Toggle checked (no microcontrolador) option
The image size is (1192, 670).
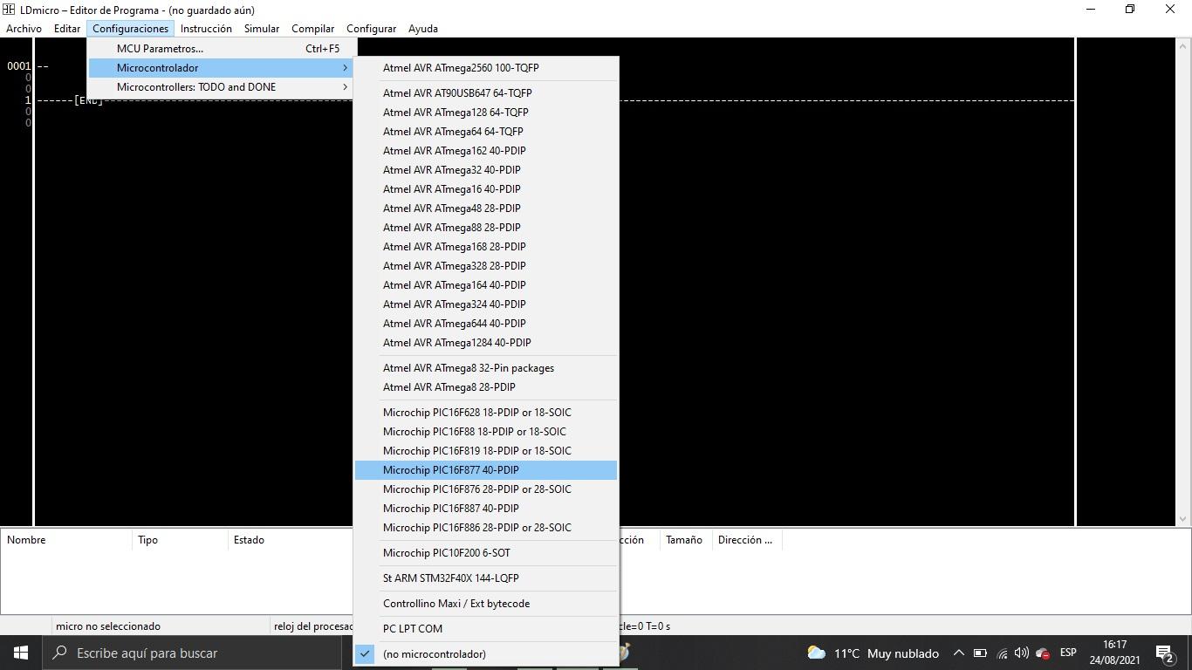pos(486,654)
